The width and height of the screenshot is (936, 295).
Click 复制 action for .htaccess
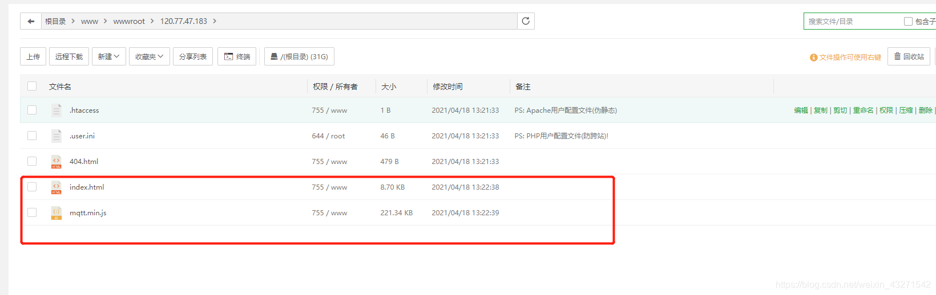(820, 110)
